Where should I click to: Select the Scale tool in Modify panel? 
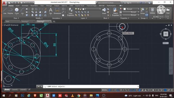[36, 15]
